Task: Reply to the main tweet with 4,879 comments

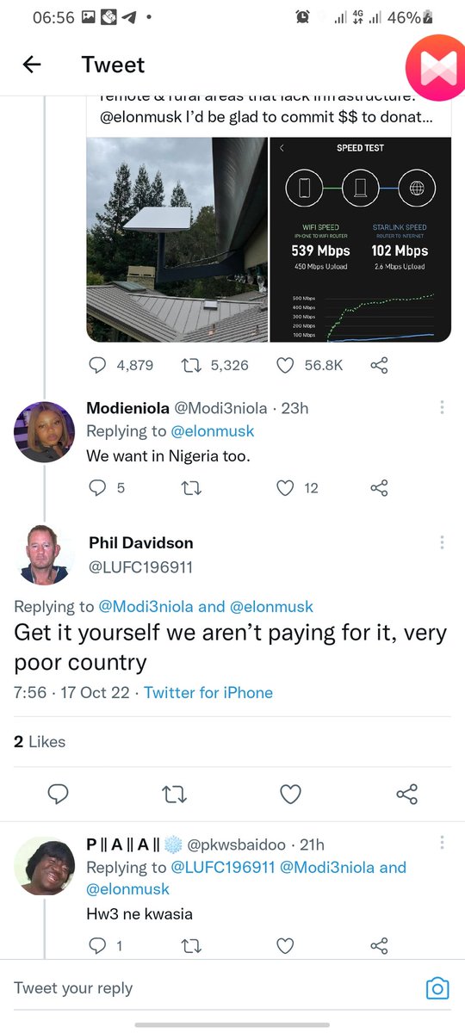Action: pyautogui.click(x=98, y=365)
